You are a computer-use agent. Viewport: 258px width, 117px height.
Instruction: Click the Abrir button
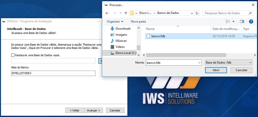216,70
